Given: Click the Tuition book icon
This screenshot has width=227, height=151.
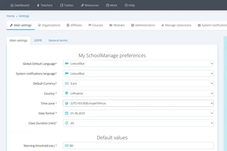Looking at the screenshot, I should (62, 5).
